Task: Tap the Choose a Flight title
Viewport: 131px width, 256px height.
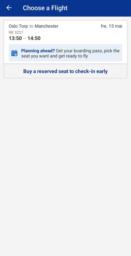Action: click(x=45, y=8)
